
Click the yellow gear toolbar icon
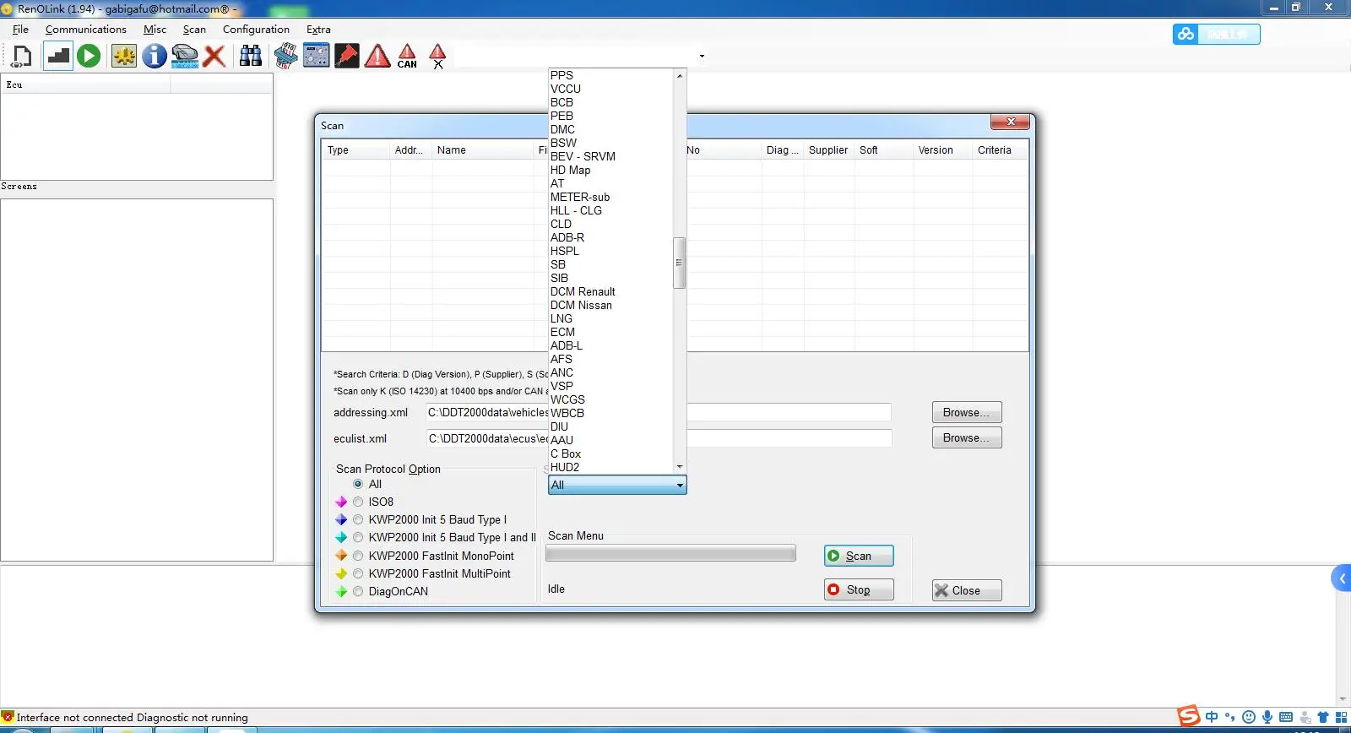click(x=124, y=57)
